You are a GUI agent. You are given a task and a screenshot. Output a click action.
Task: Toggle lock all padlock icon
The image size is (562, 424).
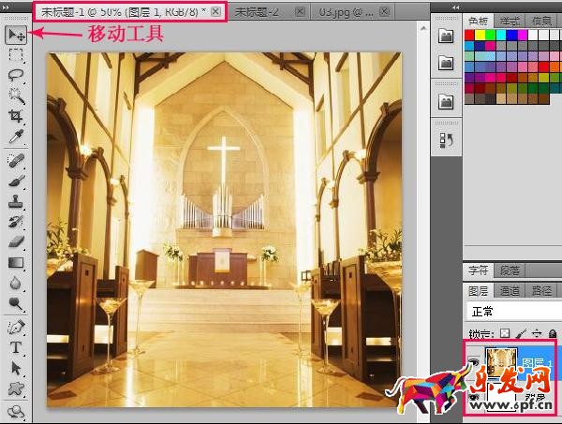554,332
